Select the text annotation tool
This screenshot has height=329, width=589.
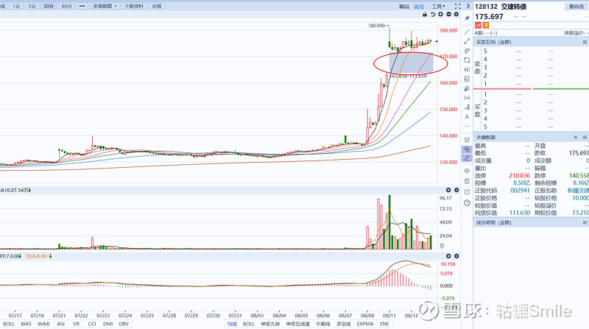(x=467, y=116)
